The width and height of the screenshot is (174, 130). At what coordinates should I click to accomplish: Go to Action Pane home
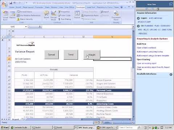158,9
